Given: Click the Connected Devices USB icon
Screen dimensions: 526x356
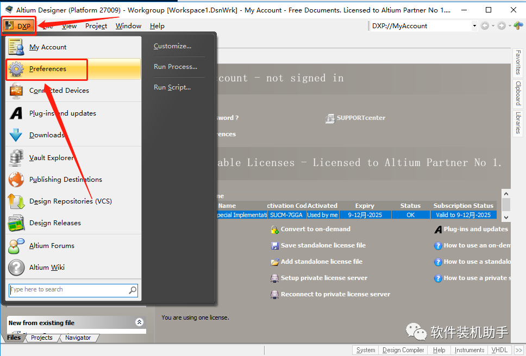Looking at the screenshot, I should (x=16, y=91).
